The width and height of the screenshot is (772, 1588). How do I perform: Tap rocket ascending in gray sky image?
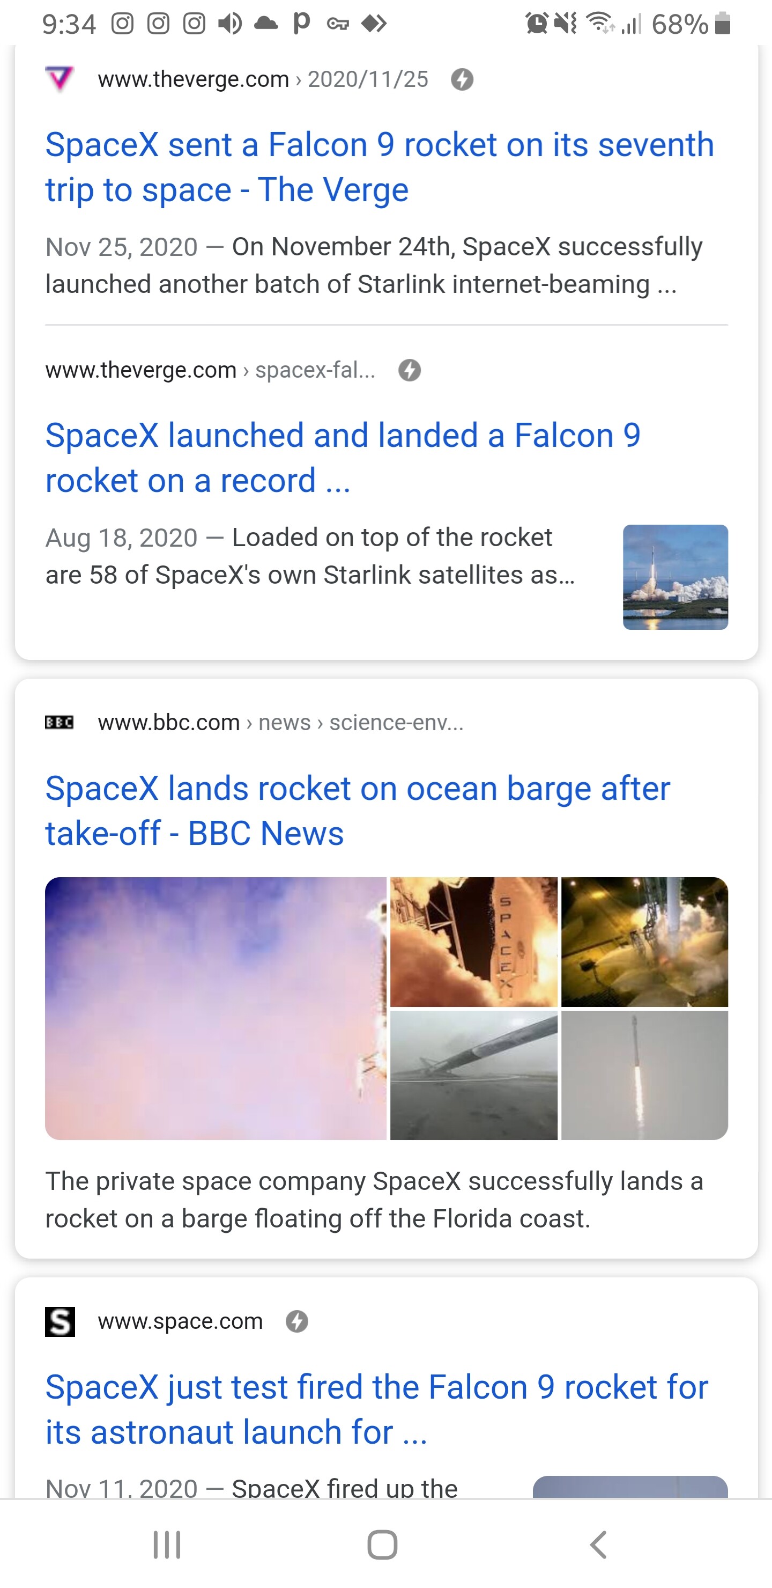click(x=644, y=1075)
